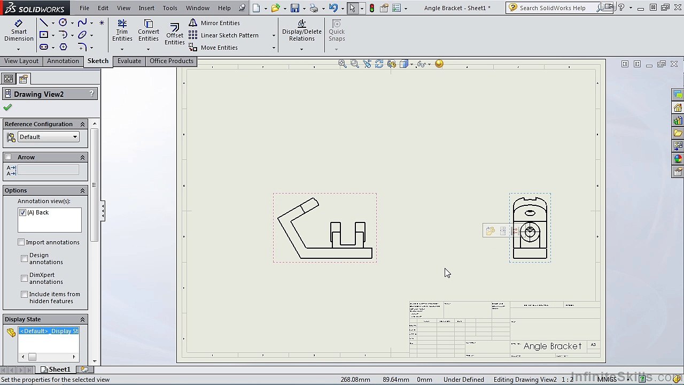This screenshot has width=684, height=385.
Task: Open the Linear Sketch Pattern dropdown arrow
Action: (274, 35)
